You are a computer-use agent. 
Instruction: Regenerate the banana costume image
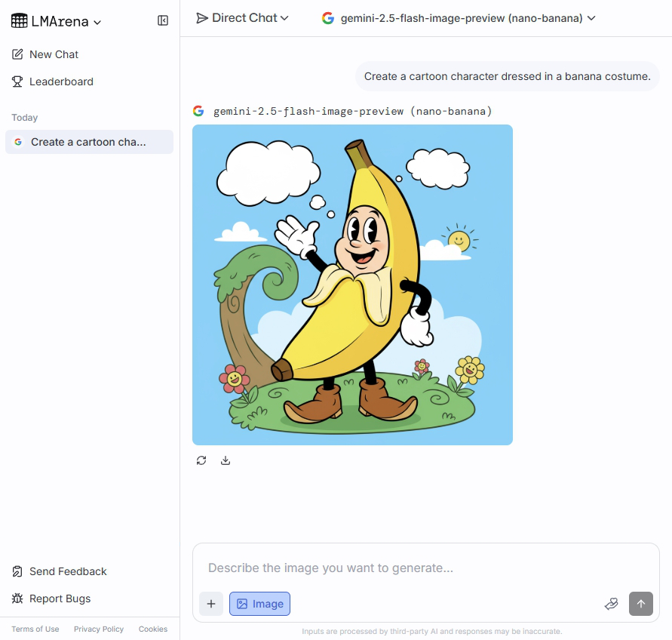point(201,460)
